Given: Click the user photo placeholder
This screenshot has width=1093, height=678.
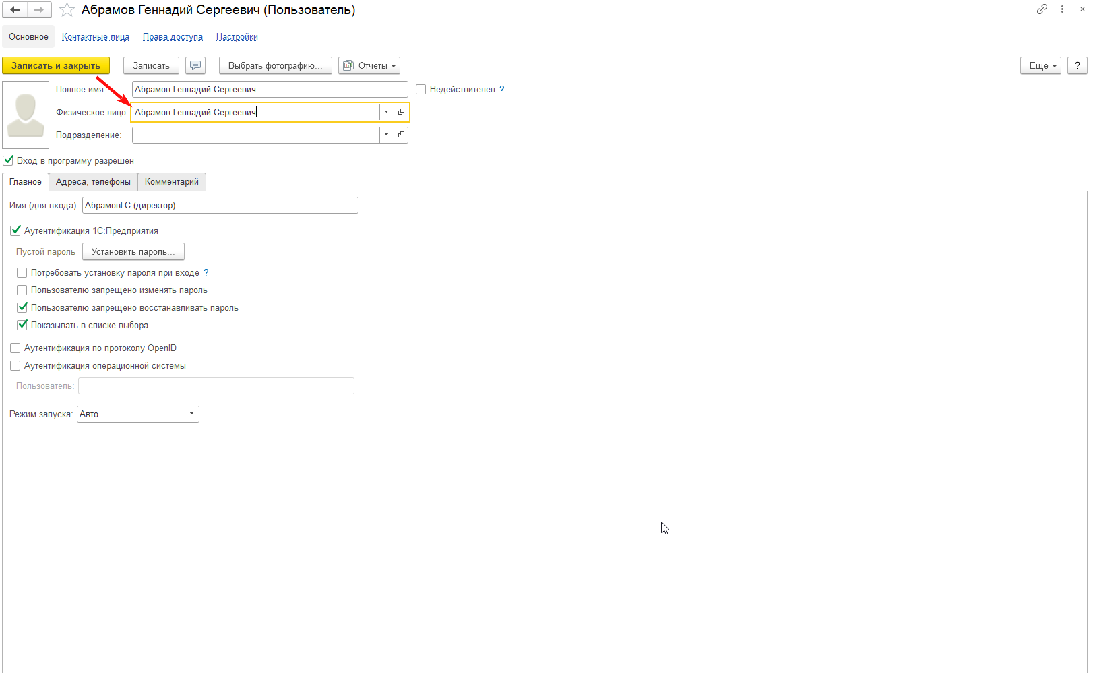Looking at the screenshot, I should (x=26, y=115).
